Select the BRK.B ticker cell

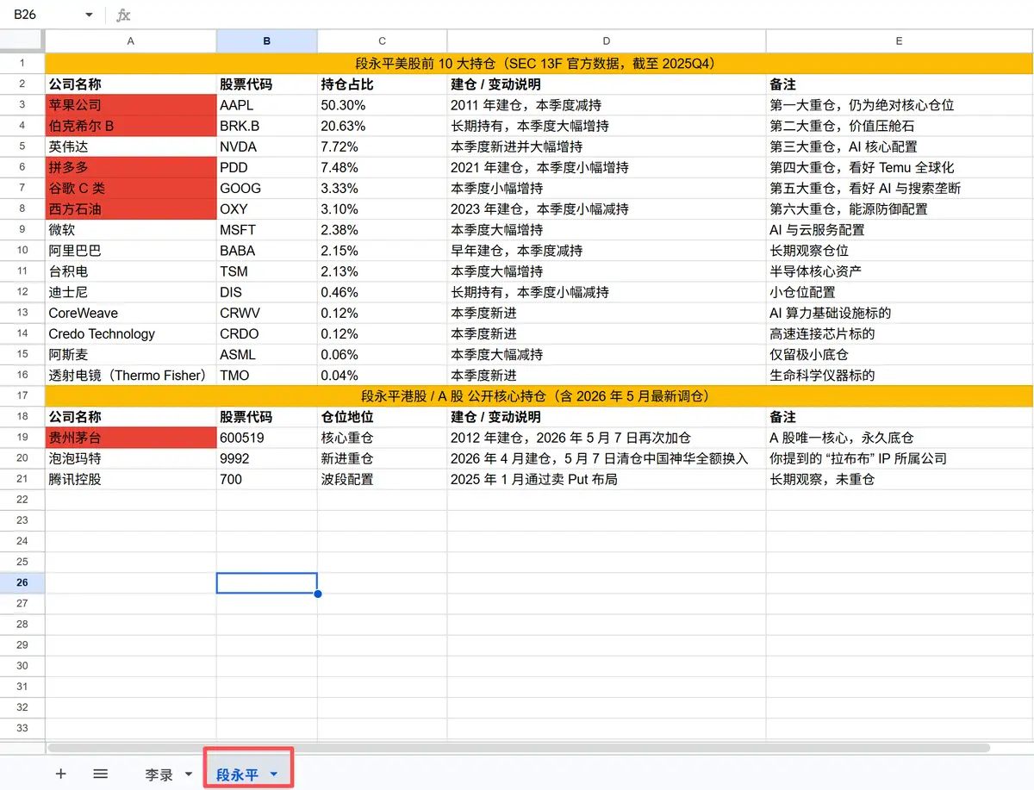pos(267,126)
